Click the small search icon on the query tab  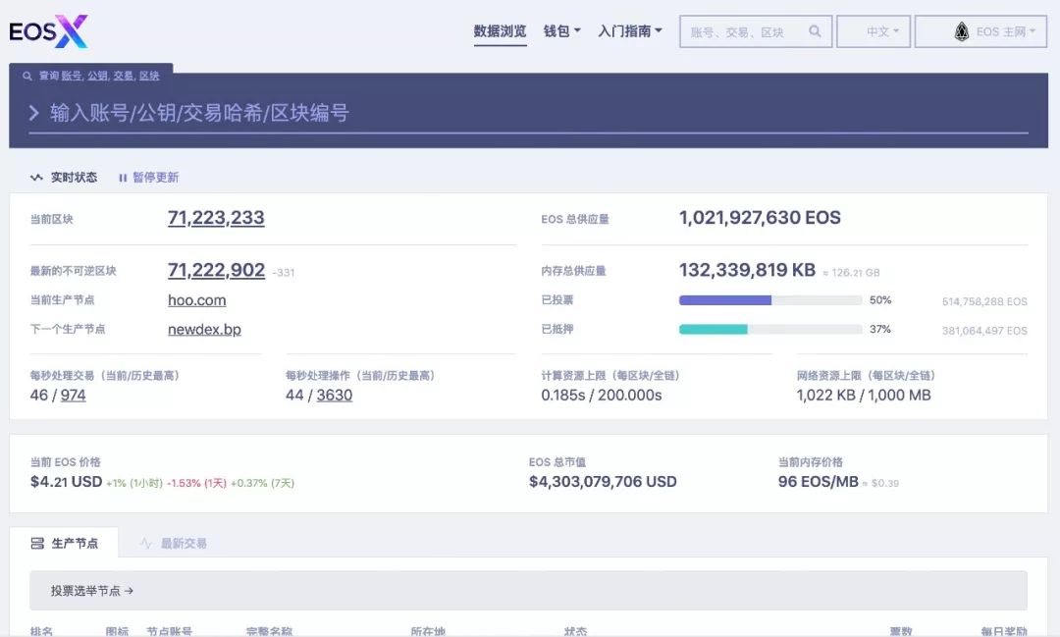click(x=27, y=76)
